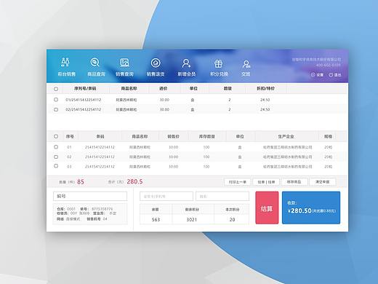Click the 规格 column header
The image size is (378, 284).
point(328,137)
